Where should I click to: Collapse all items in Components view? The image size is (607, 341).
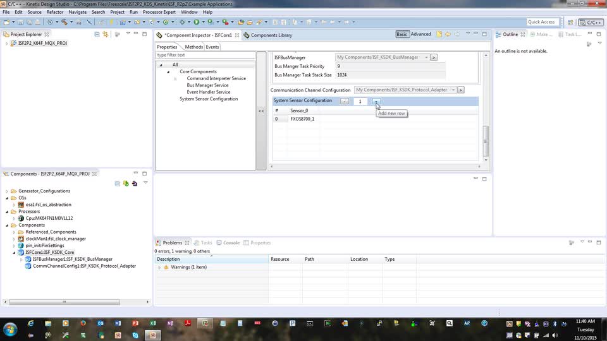coord(118,184)
